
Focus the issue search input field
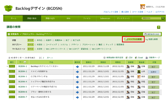click(151, 18)
